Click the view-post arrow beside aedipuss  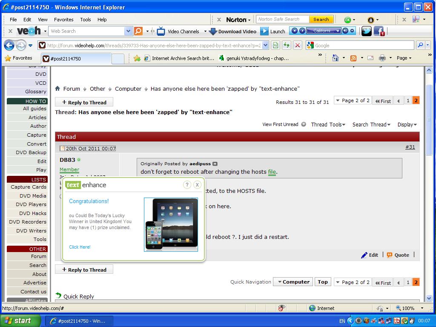point(215,164)
